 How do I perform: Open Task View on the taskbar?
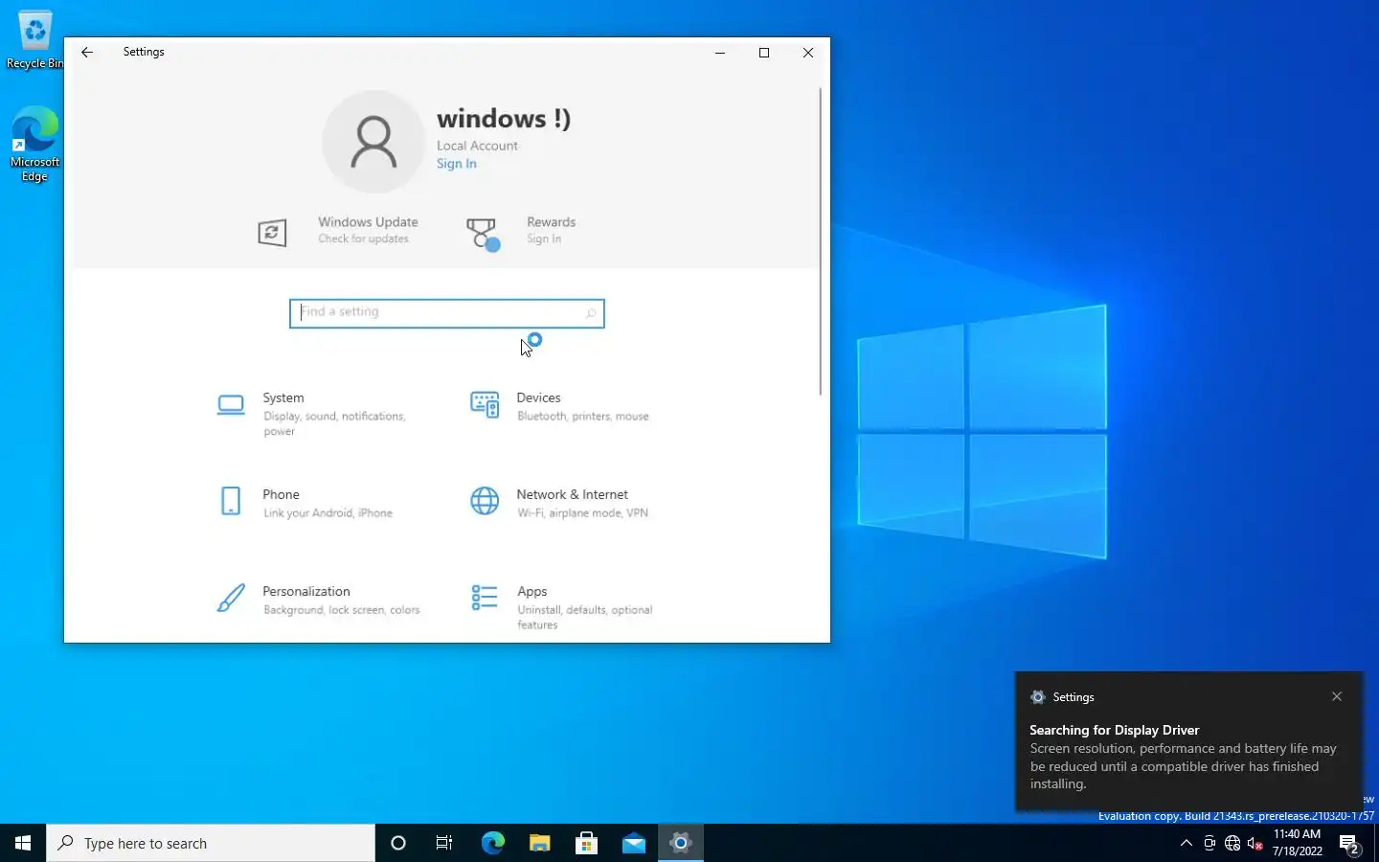[x=444, y=843]
